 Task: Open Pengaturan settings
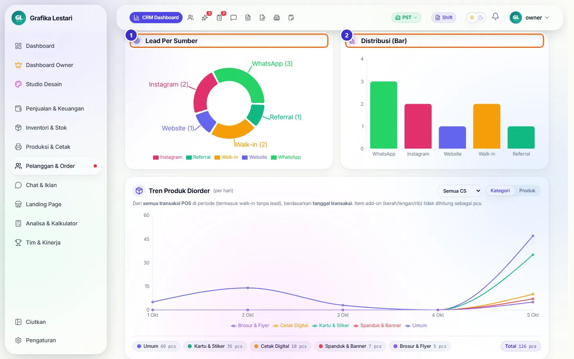click(56, 340)
